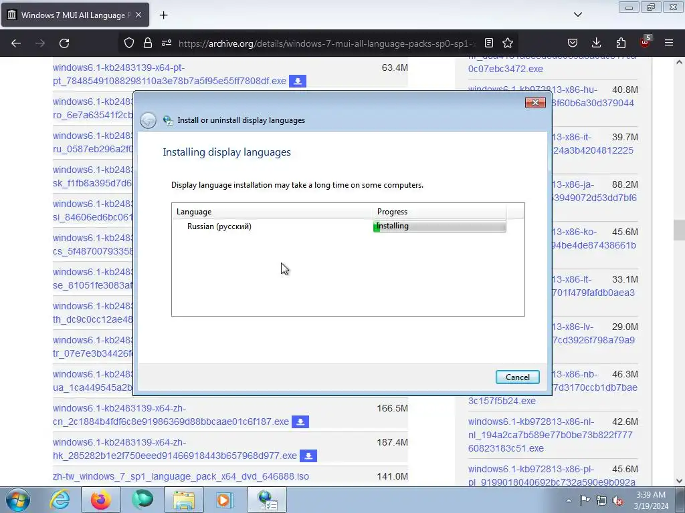Open Windows Media Player taskbar icon
Viewport: 685px width, 513px height.
pyautogui.click(x=225, y=500)
